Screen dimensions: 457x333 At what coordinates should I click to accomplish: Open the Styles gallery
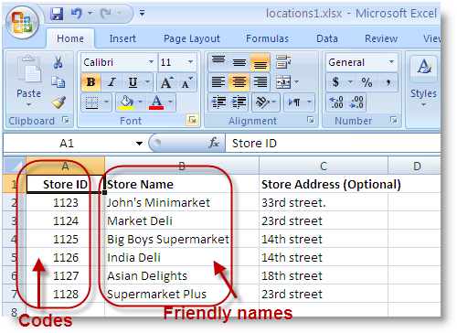click(423, 82)
